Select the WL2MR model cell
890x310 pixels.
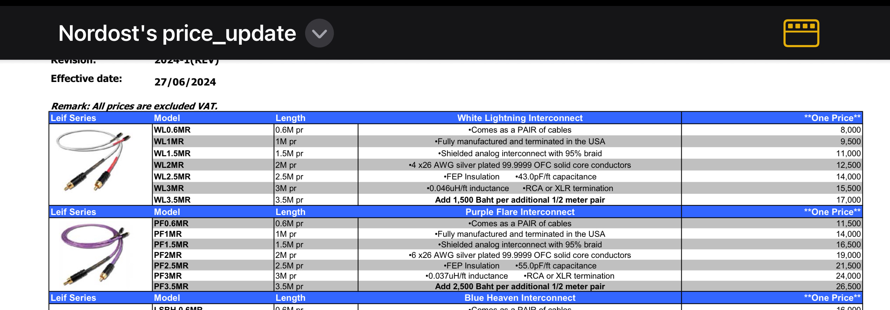click(169, 165)
